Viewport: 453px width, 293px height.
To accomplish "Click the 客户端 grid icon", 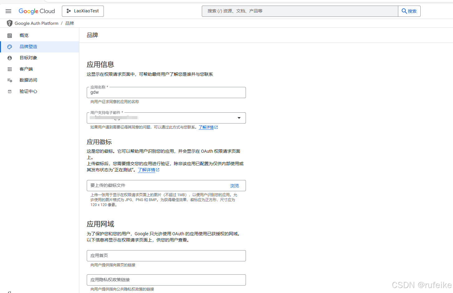I will click(x=10, y=69).
